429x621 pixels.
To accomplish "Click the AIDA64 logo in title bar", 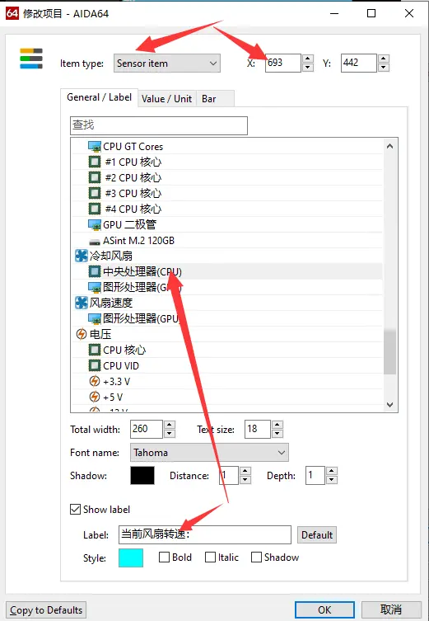I will click(12, 13).
